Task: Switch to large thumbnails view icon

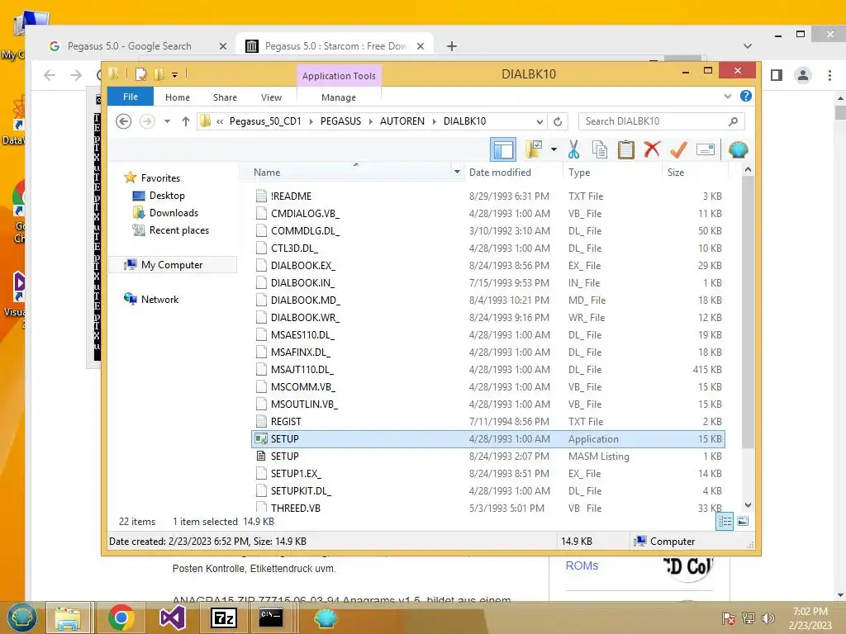Action: click(x=743, y=521)
